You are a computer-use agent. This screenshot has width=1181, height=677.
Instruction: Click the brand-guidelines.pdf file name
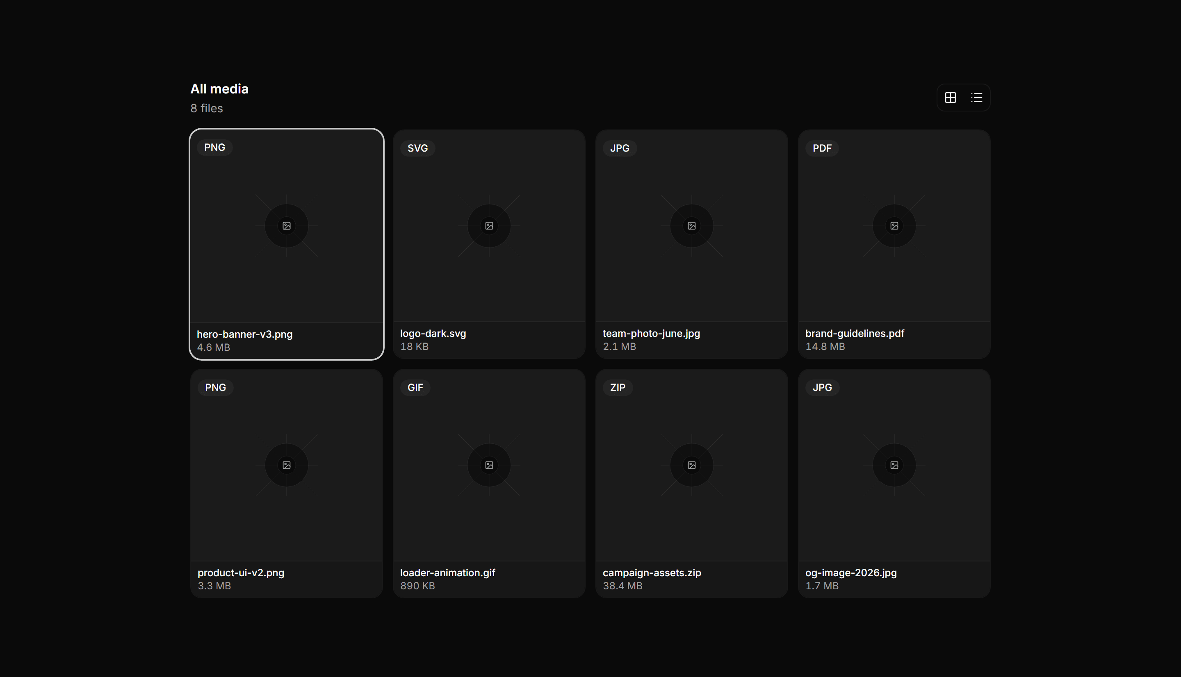tap(855, 334)
